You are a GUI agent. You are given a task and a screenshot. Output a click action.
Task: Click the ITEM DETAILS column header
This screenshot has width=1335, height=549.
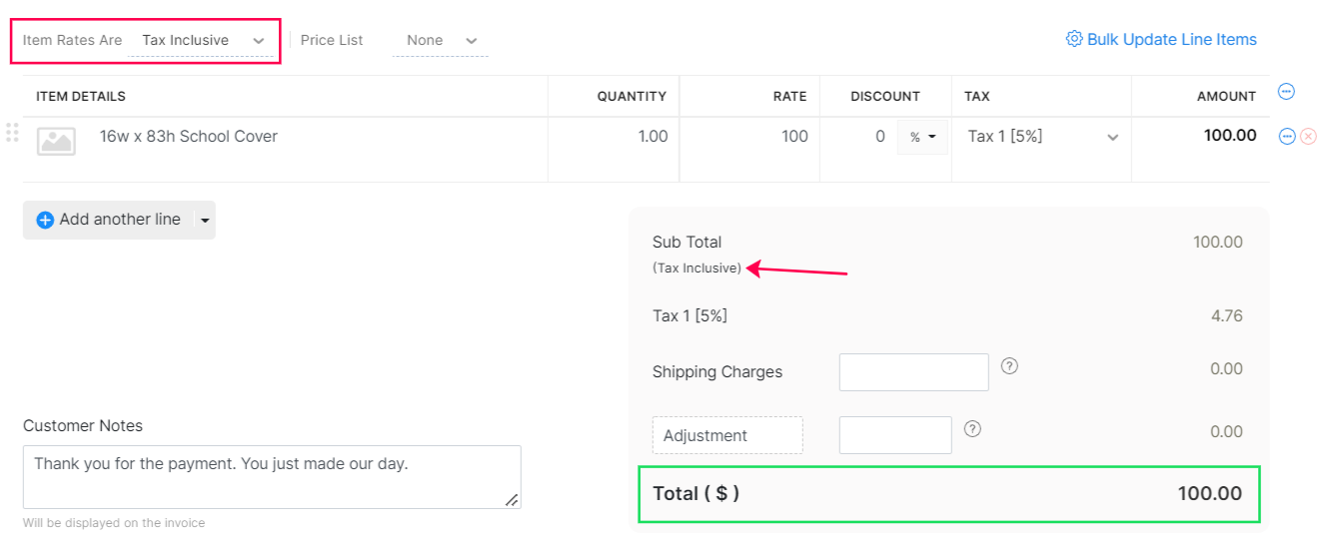[x=81, y=97]
